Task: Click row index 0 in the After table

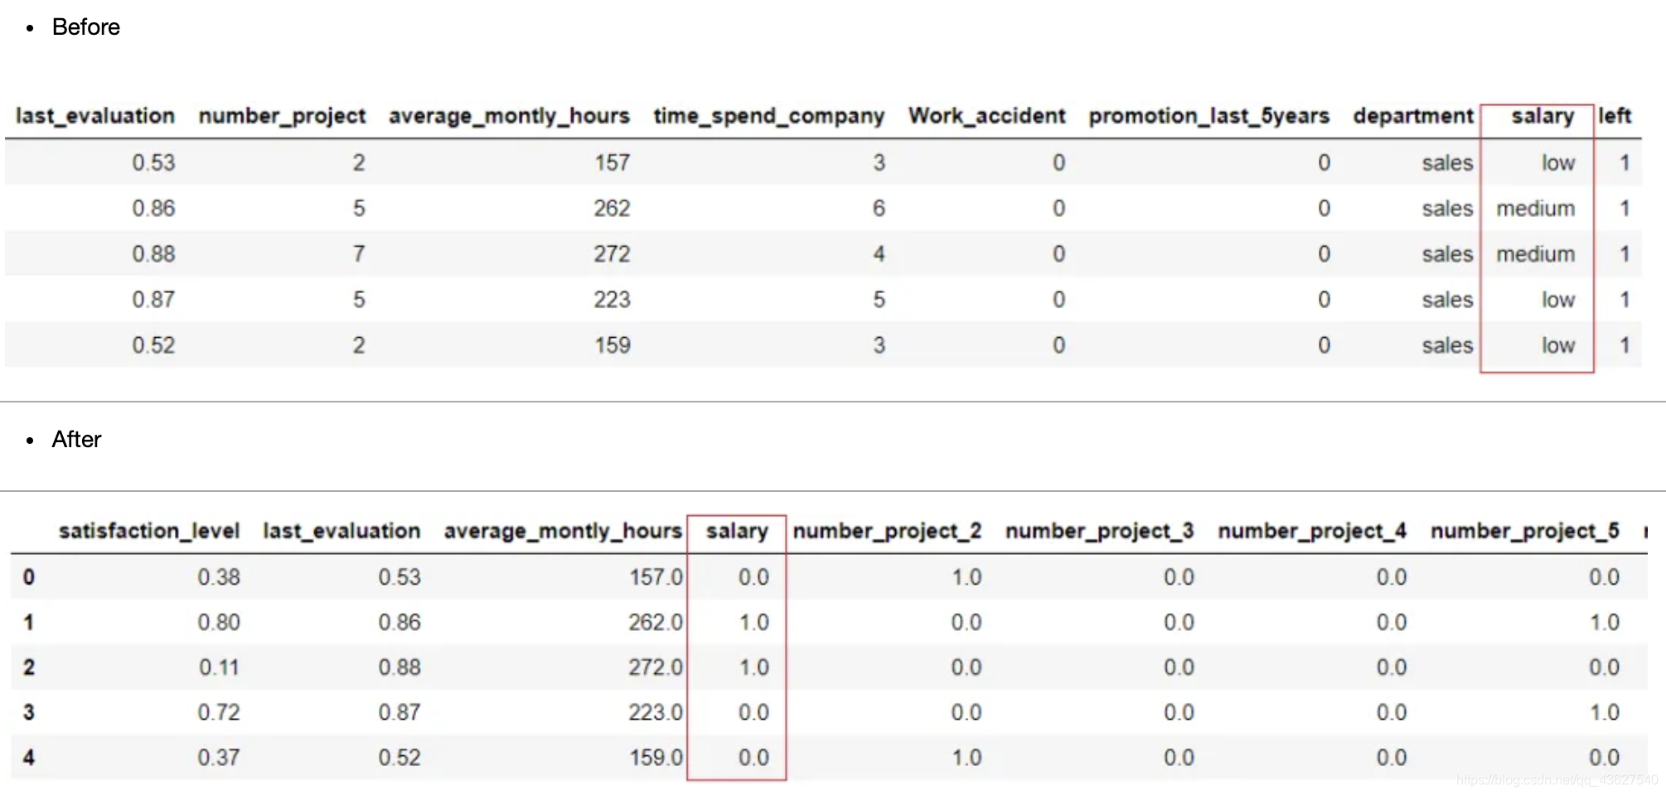Action: coord(29,576)
